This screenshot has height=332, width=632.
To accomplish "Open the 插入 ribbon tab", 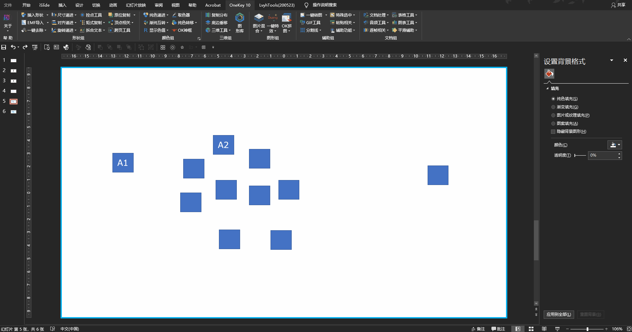I will coord(62,5).
